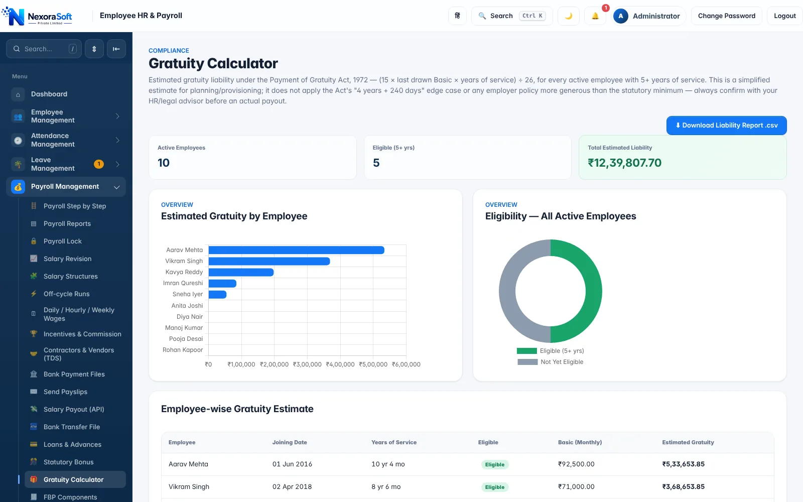The image size is (803, 502).
Task: Click the Employee Management people icon
Action: pos(18,116)
